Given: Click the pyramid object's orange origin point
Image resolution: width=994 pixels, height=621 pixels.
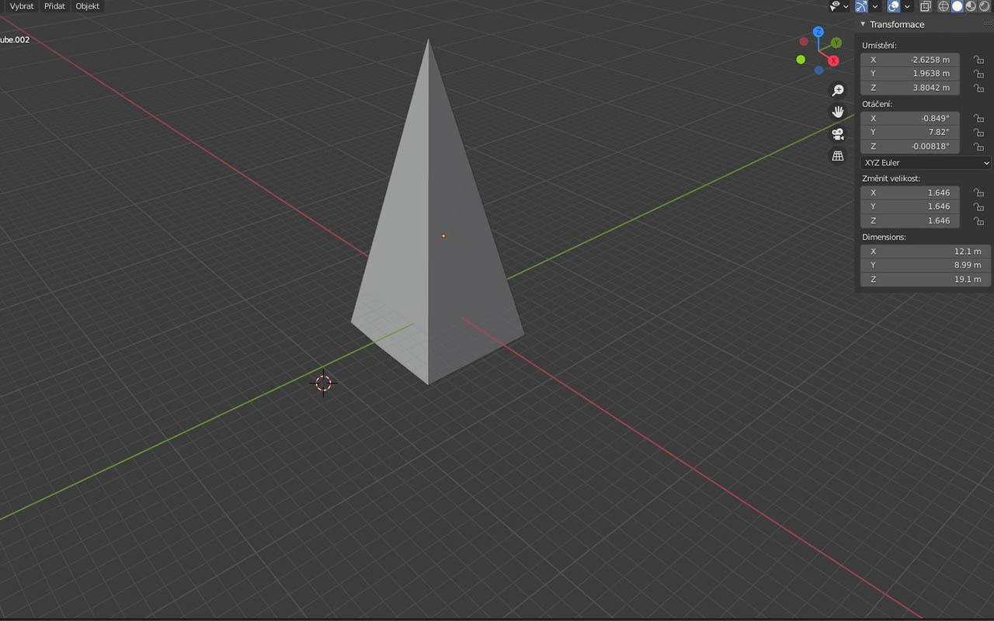Looking at the screenshot, I should tap(443, 235).
